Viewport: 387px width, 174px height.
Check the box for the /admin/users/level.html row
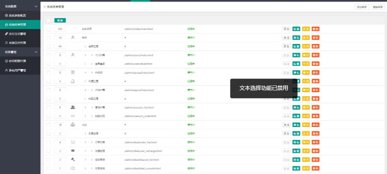(49, 64)
